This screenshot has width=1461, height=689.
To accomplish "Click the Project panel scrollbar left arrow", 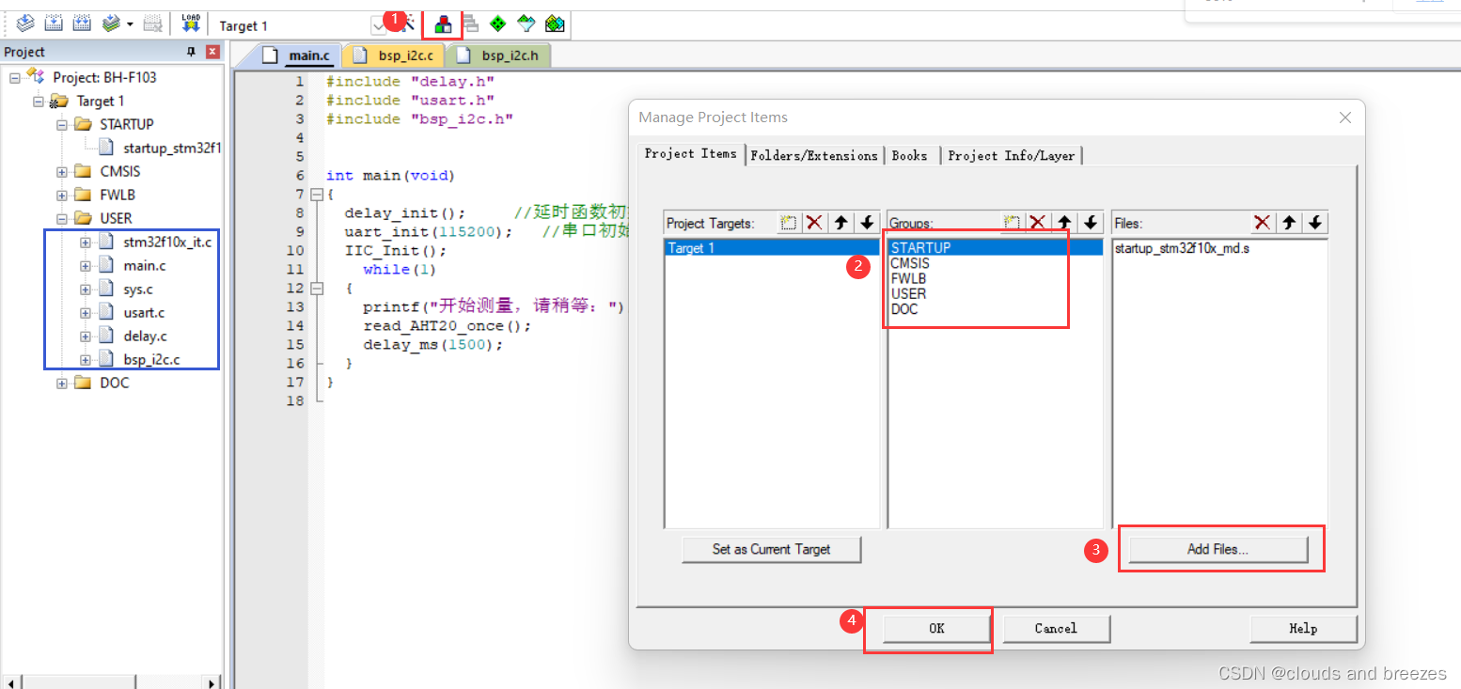I will [11, 682].
